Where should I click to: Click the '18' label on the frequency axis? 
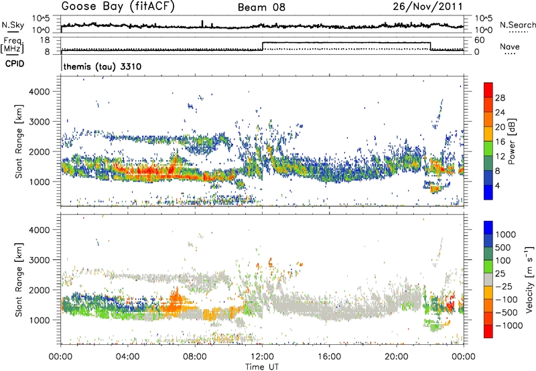click(x=45, y=40)
